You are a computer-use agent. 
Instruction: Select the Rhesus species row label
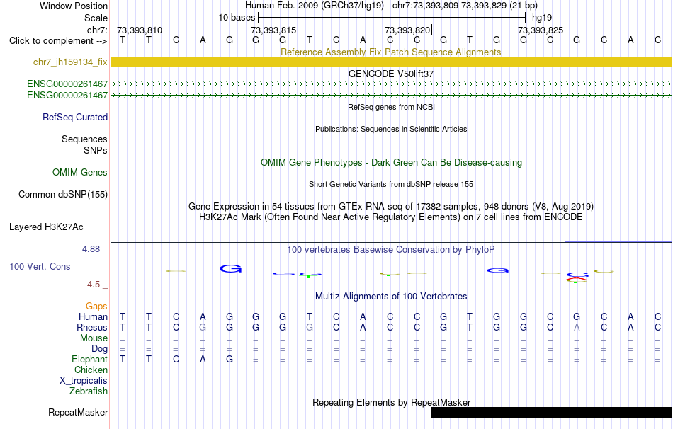[x=92, y=327]
